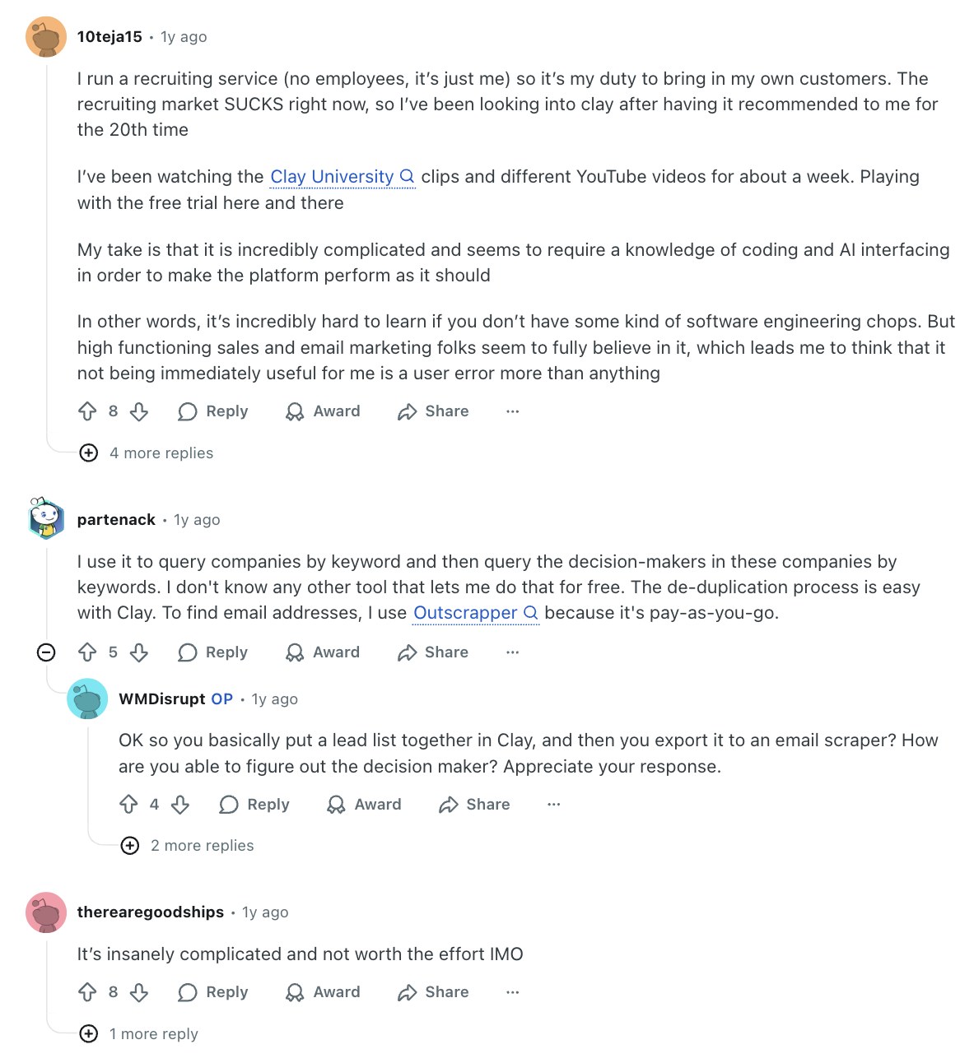The height and width of the screenshot is (1063, 960).
Task: Upvote WMDisrupt's reply
Action: pos(128,805)
